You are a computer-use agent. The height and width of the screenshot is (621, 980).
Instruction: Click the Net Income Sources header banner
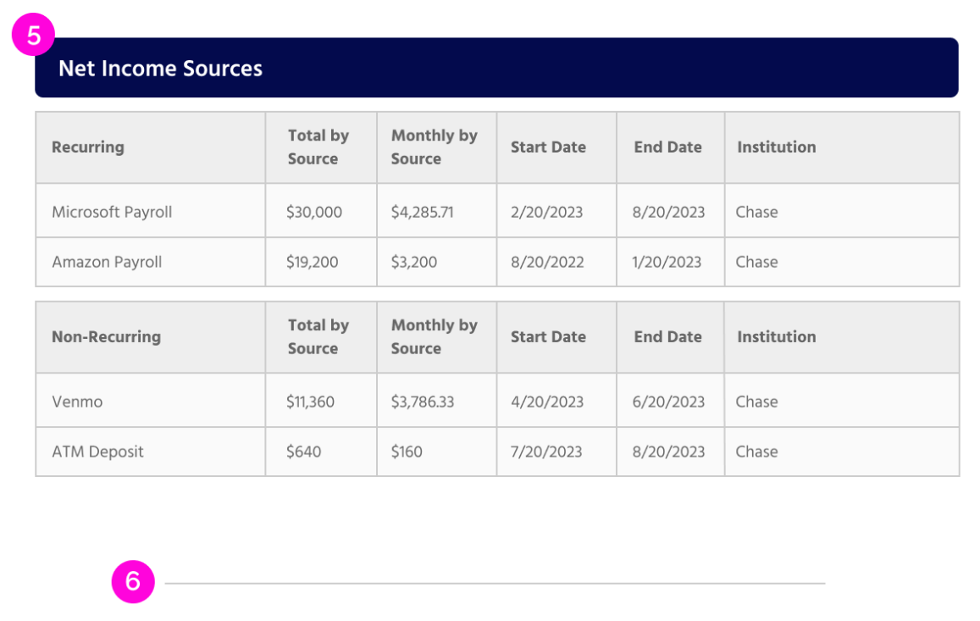coord(496,68)
